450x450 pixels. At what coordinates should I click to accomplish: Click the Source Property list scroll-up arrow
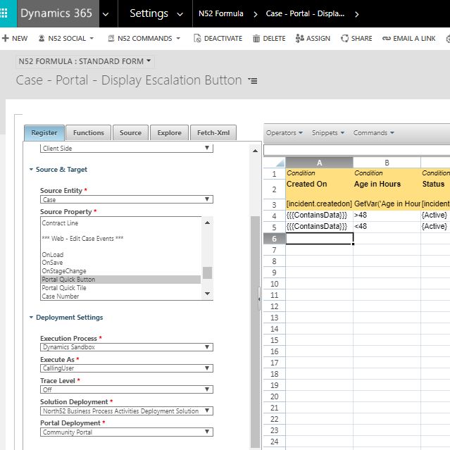click(207, 223)
